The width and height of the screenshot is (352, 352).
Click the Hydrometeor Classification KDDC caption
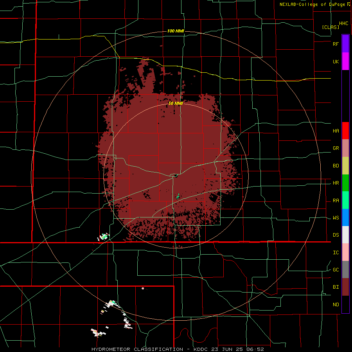click(x=178, y=349)
